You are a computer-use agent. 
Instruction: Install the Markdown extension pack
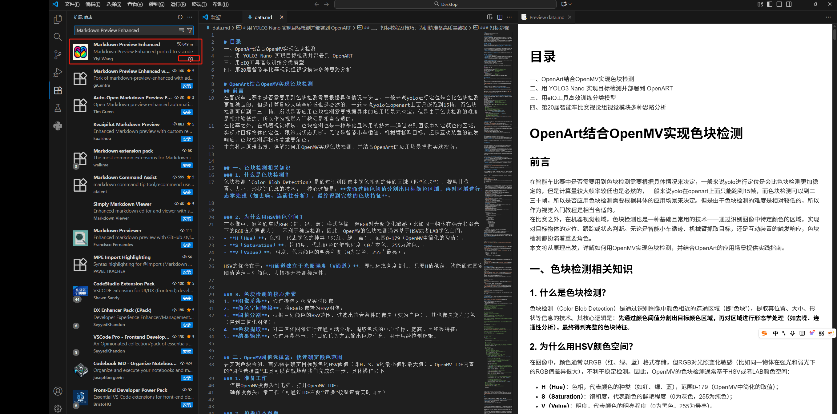click(187, 165)
